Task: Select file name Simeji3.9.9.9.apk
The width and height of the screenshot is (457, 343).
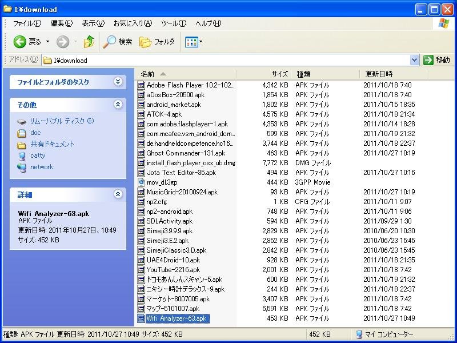Action: tap(169, 231)
